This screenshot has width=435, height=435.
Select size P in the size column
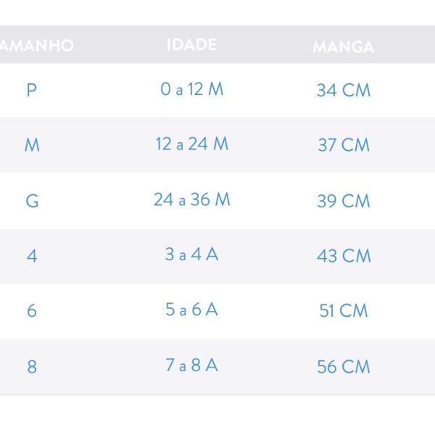click(31, 91)
